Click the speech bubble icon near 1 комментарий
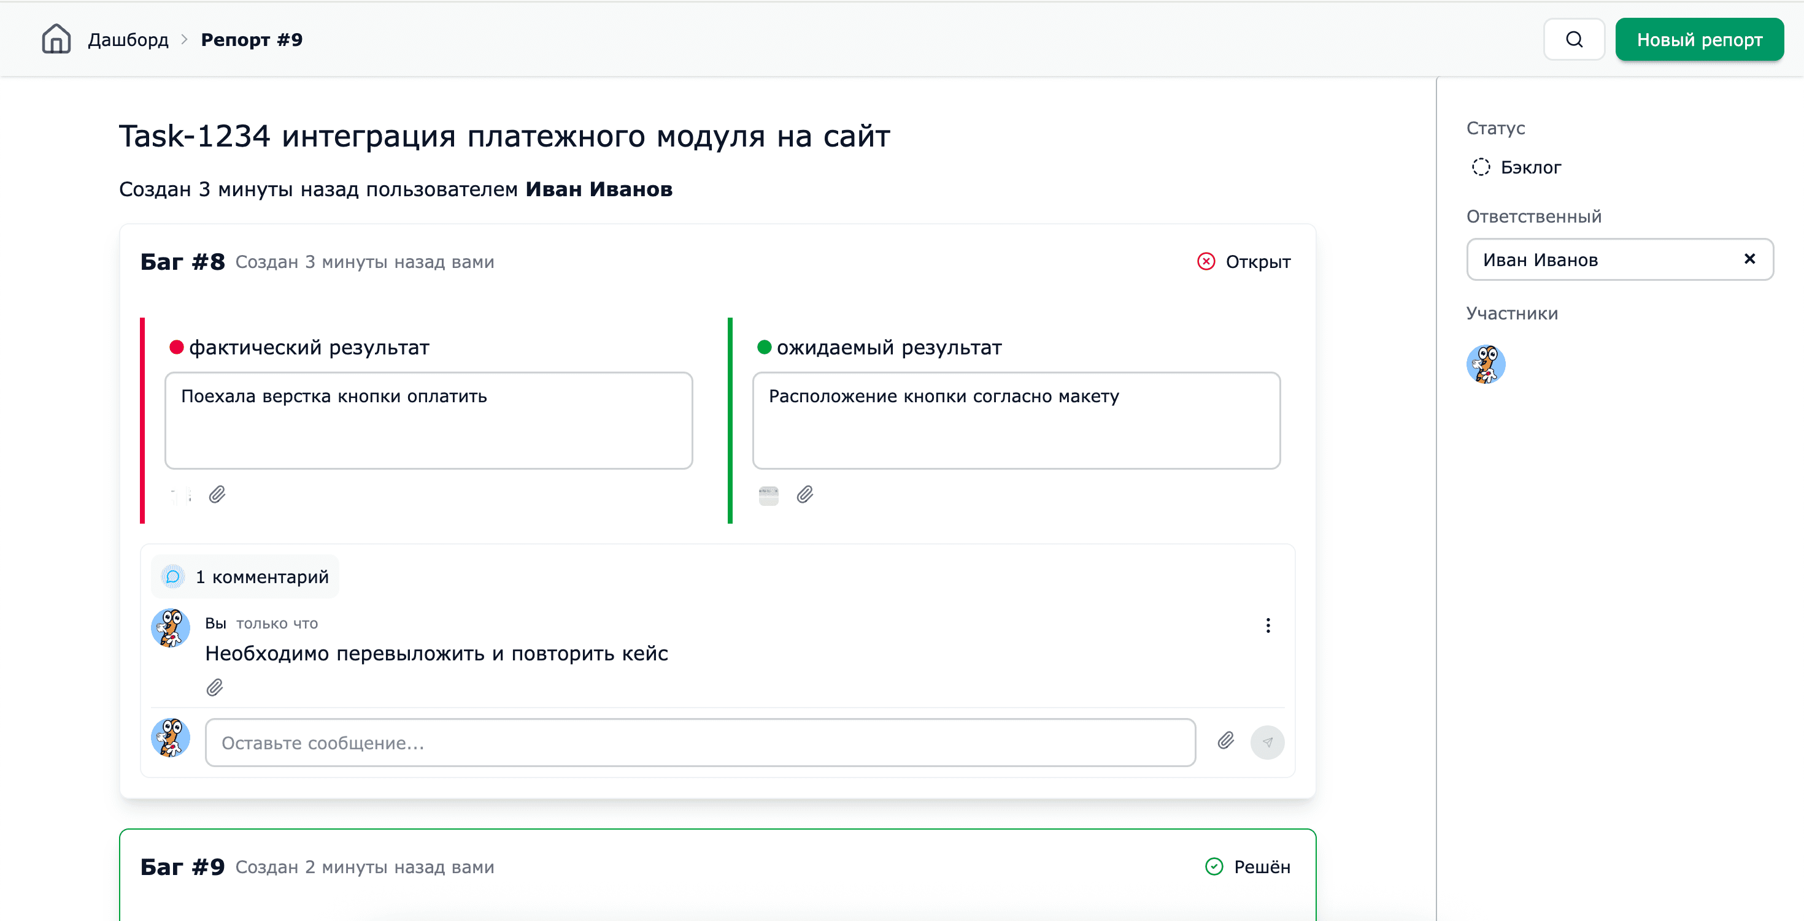Image resolution: width=1804 pixels, height=921 pixels. [x=173, y=576]
